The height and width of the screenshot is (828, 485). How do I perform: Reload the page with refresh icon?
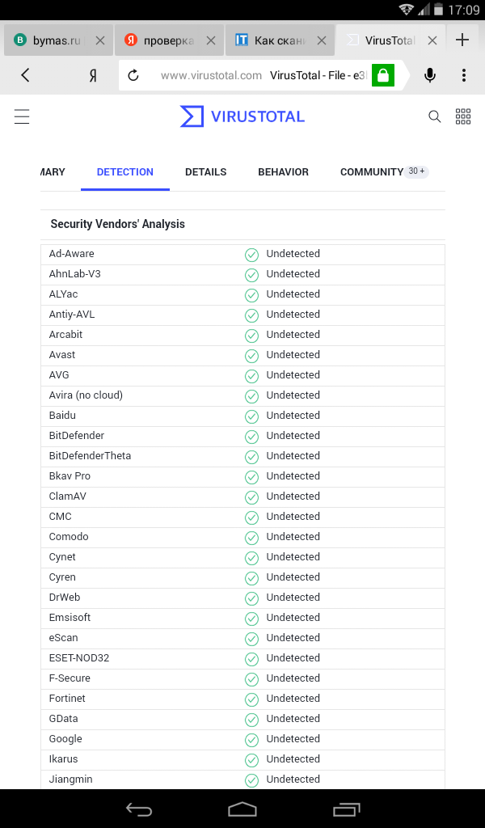(134, 75)
